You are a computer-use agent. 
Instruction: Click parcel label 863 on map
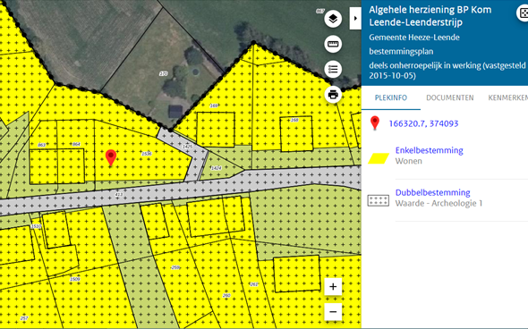[x=42, y=145]
